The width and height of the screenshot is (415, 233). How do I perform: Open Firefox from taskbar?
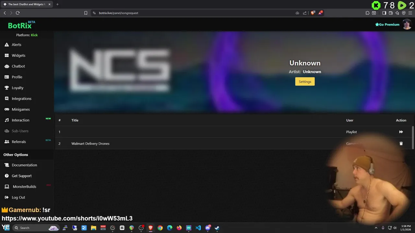pyautogui.click(x=179, y=228)
